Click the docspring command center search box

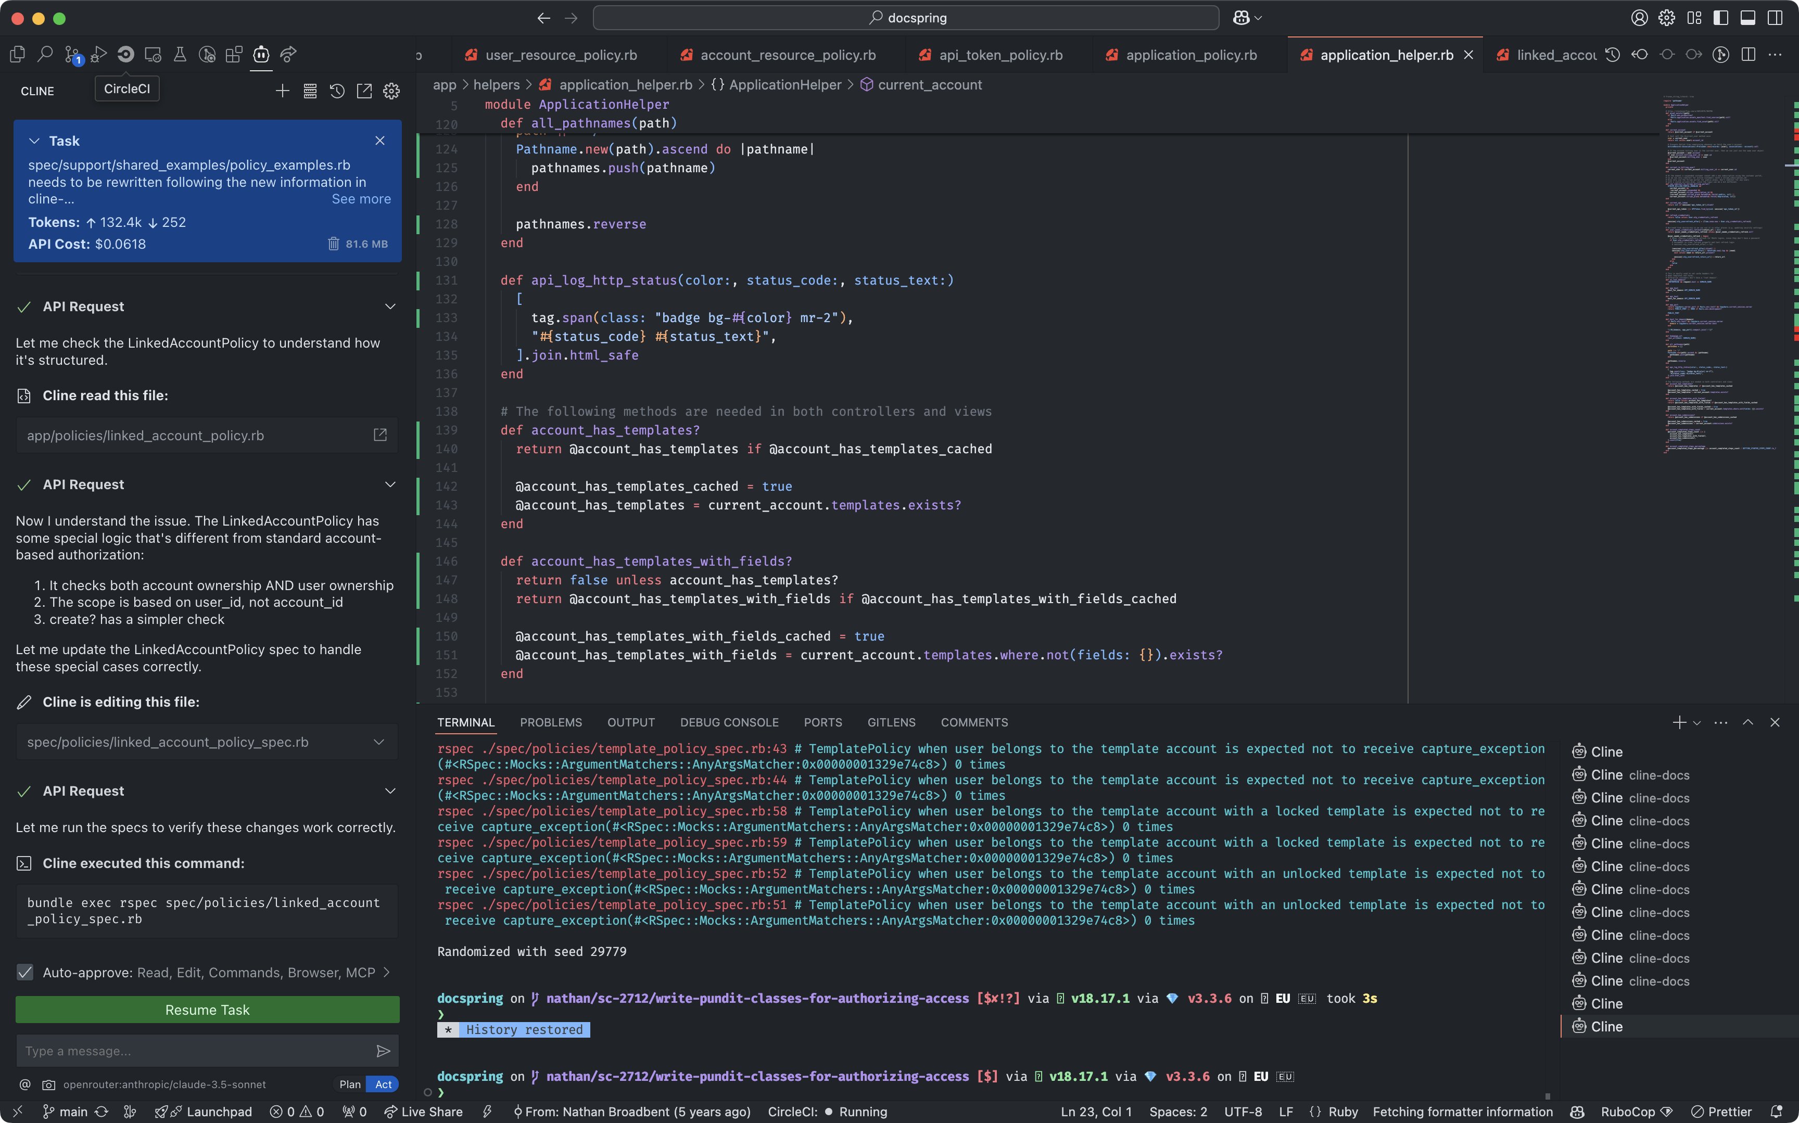(x=906, y=18)
